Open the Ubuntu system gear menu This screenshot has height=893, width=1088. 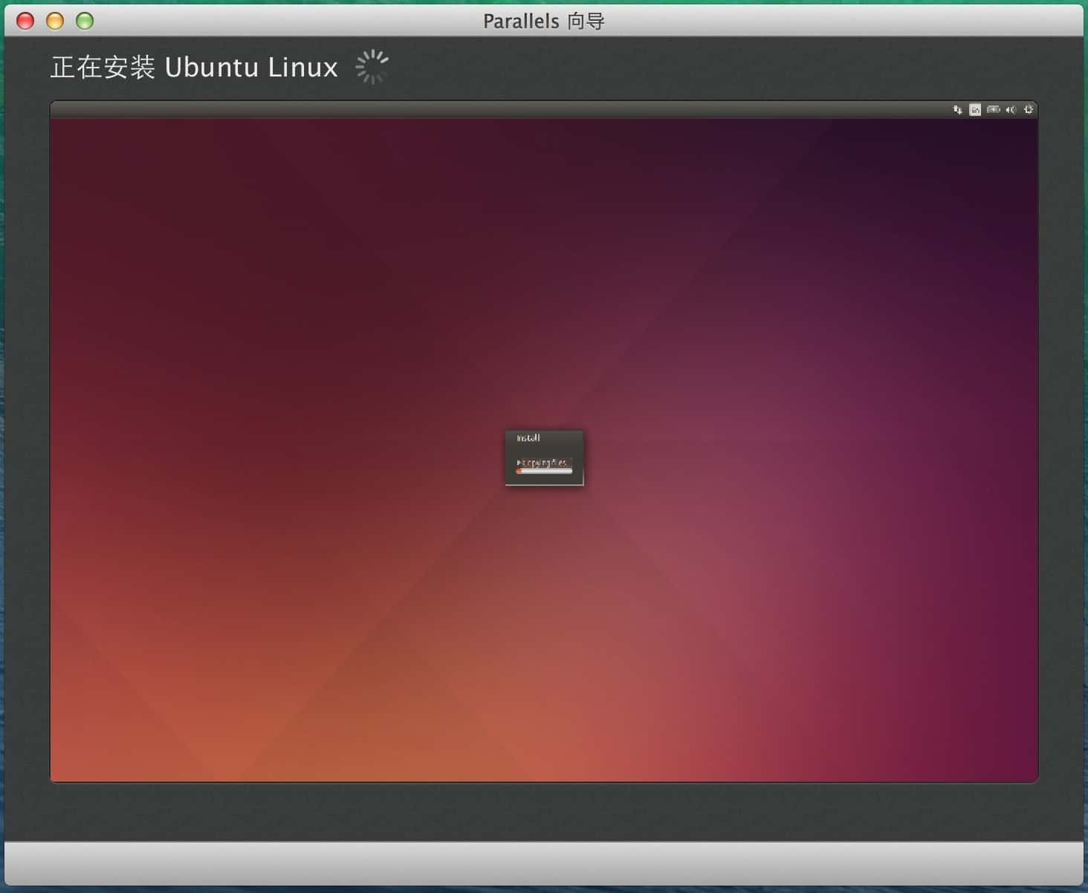click(x=1029, y=110)
